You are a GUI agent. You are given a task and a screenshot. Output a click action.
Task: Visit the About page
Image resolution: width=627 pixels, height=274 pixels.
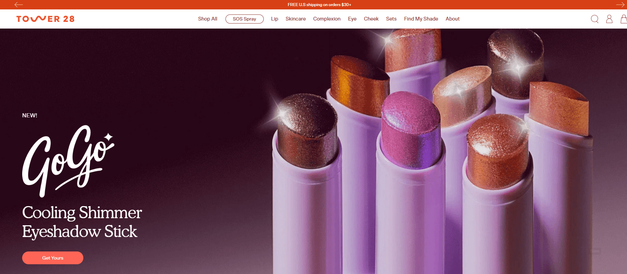point(452,19)
